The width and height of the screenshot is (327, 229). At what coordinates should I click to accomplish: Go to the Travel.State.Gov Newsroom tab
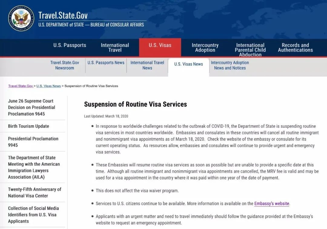point(65,65)
